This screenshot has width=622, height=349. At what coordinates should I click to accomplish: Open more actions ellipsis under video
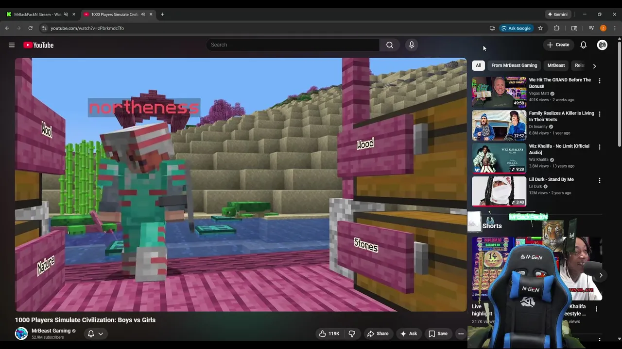pyautogui.click(x=461, y=333)
